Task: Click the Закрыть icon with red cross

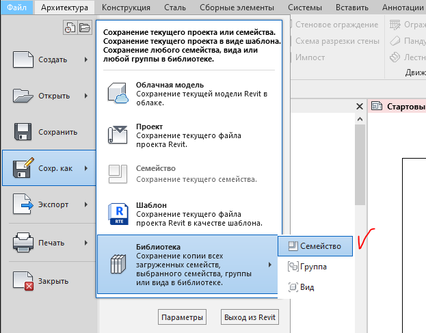Action: click(24, 280)
